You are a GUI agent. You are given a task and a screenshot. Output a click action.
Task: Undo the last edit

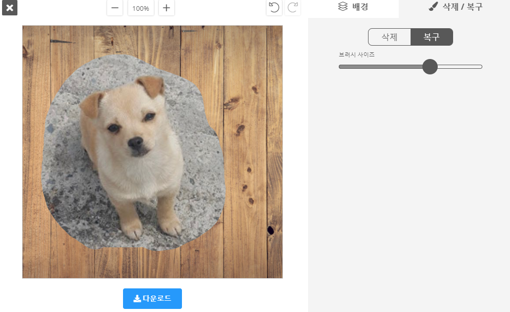(x=274, y=8)
